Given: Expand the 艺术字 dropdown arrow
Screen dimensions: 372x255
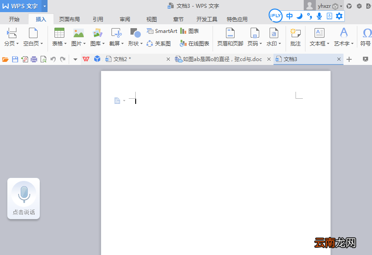Looking at the screenshot, I should [x=352, y=44].
